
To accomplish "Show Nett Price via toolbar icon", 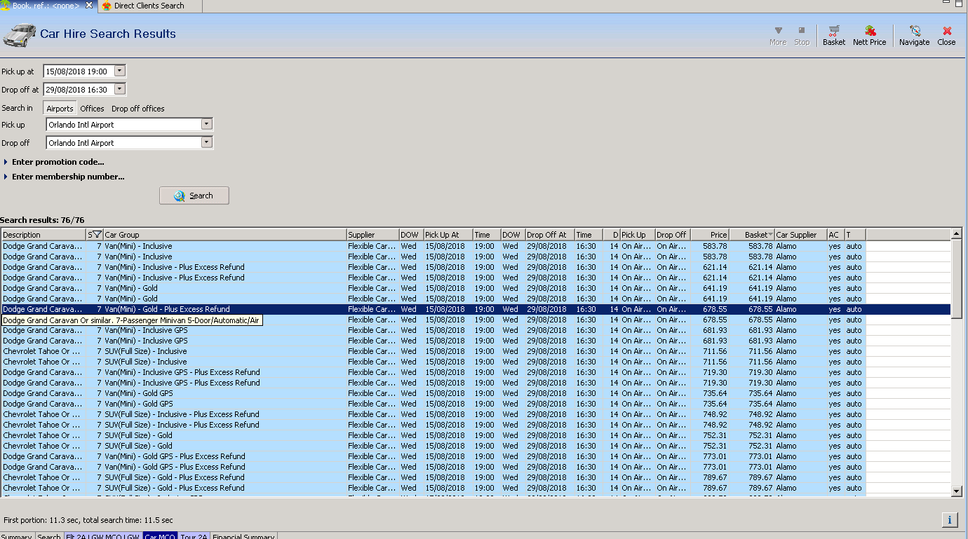I will (869, 35).
